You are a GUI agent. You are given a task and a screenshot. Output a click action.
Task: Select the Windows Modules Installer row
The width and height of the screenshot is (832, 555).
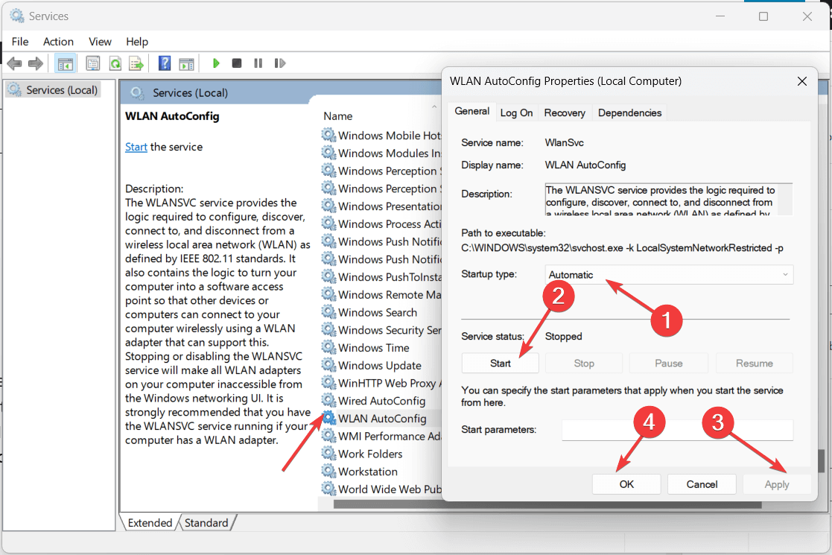[381, 153]
